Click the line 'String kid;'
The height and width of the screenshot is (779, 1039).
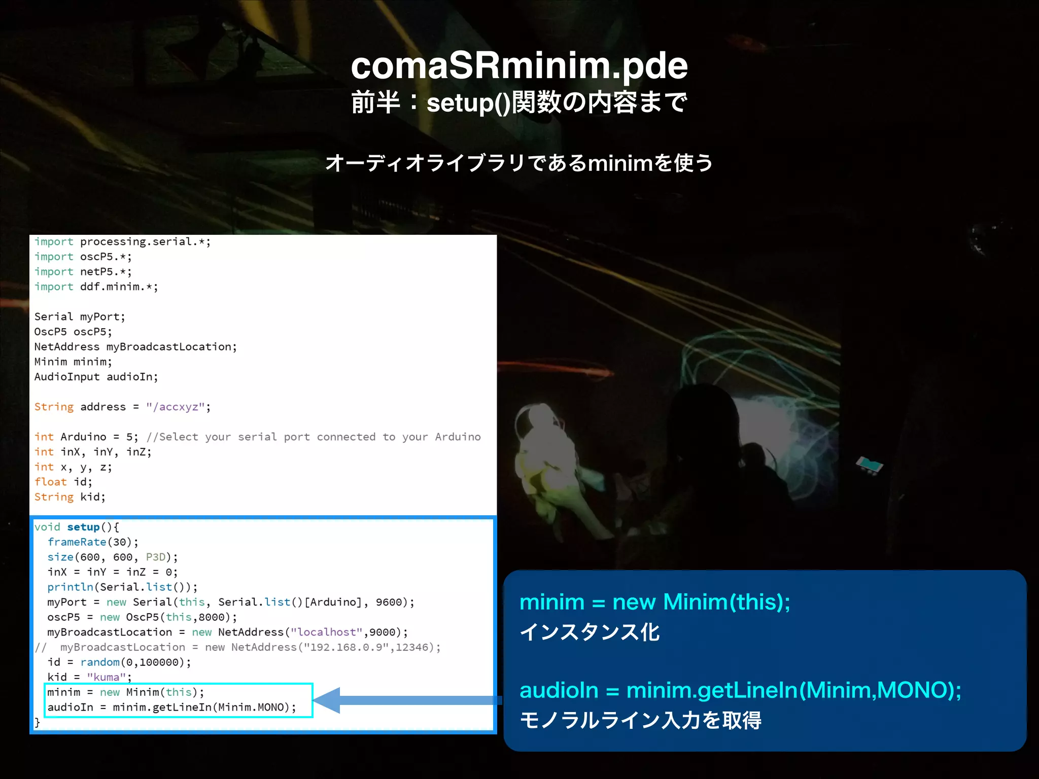click(70, 497)
